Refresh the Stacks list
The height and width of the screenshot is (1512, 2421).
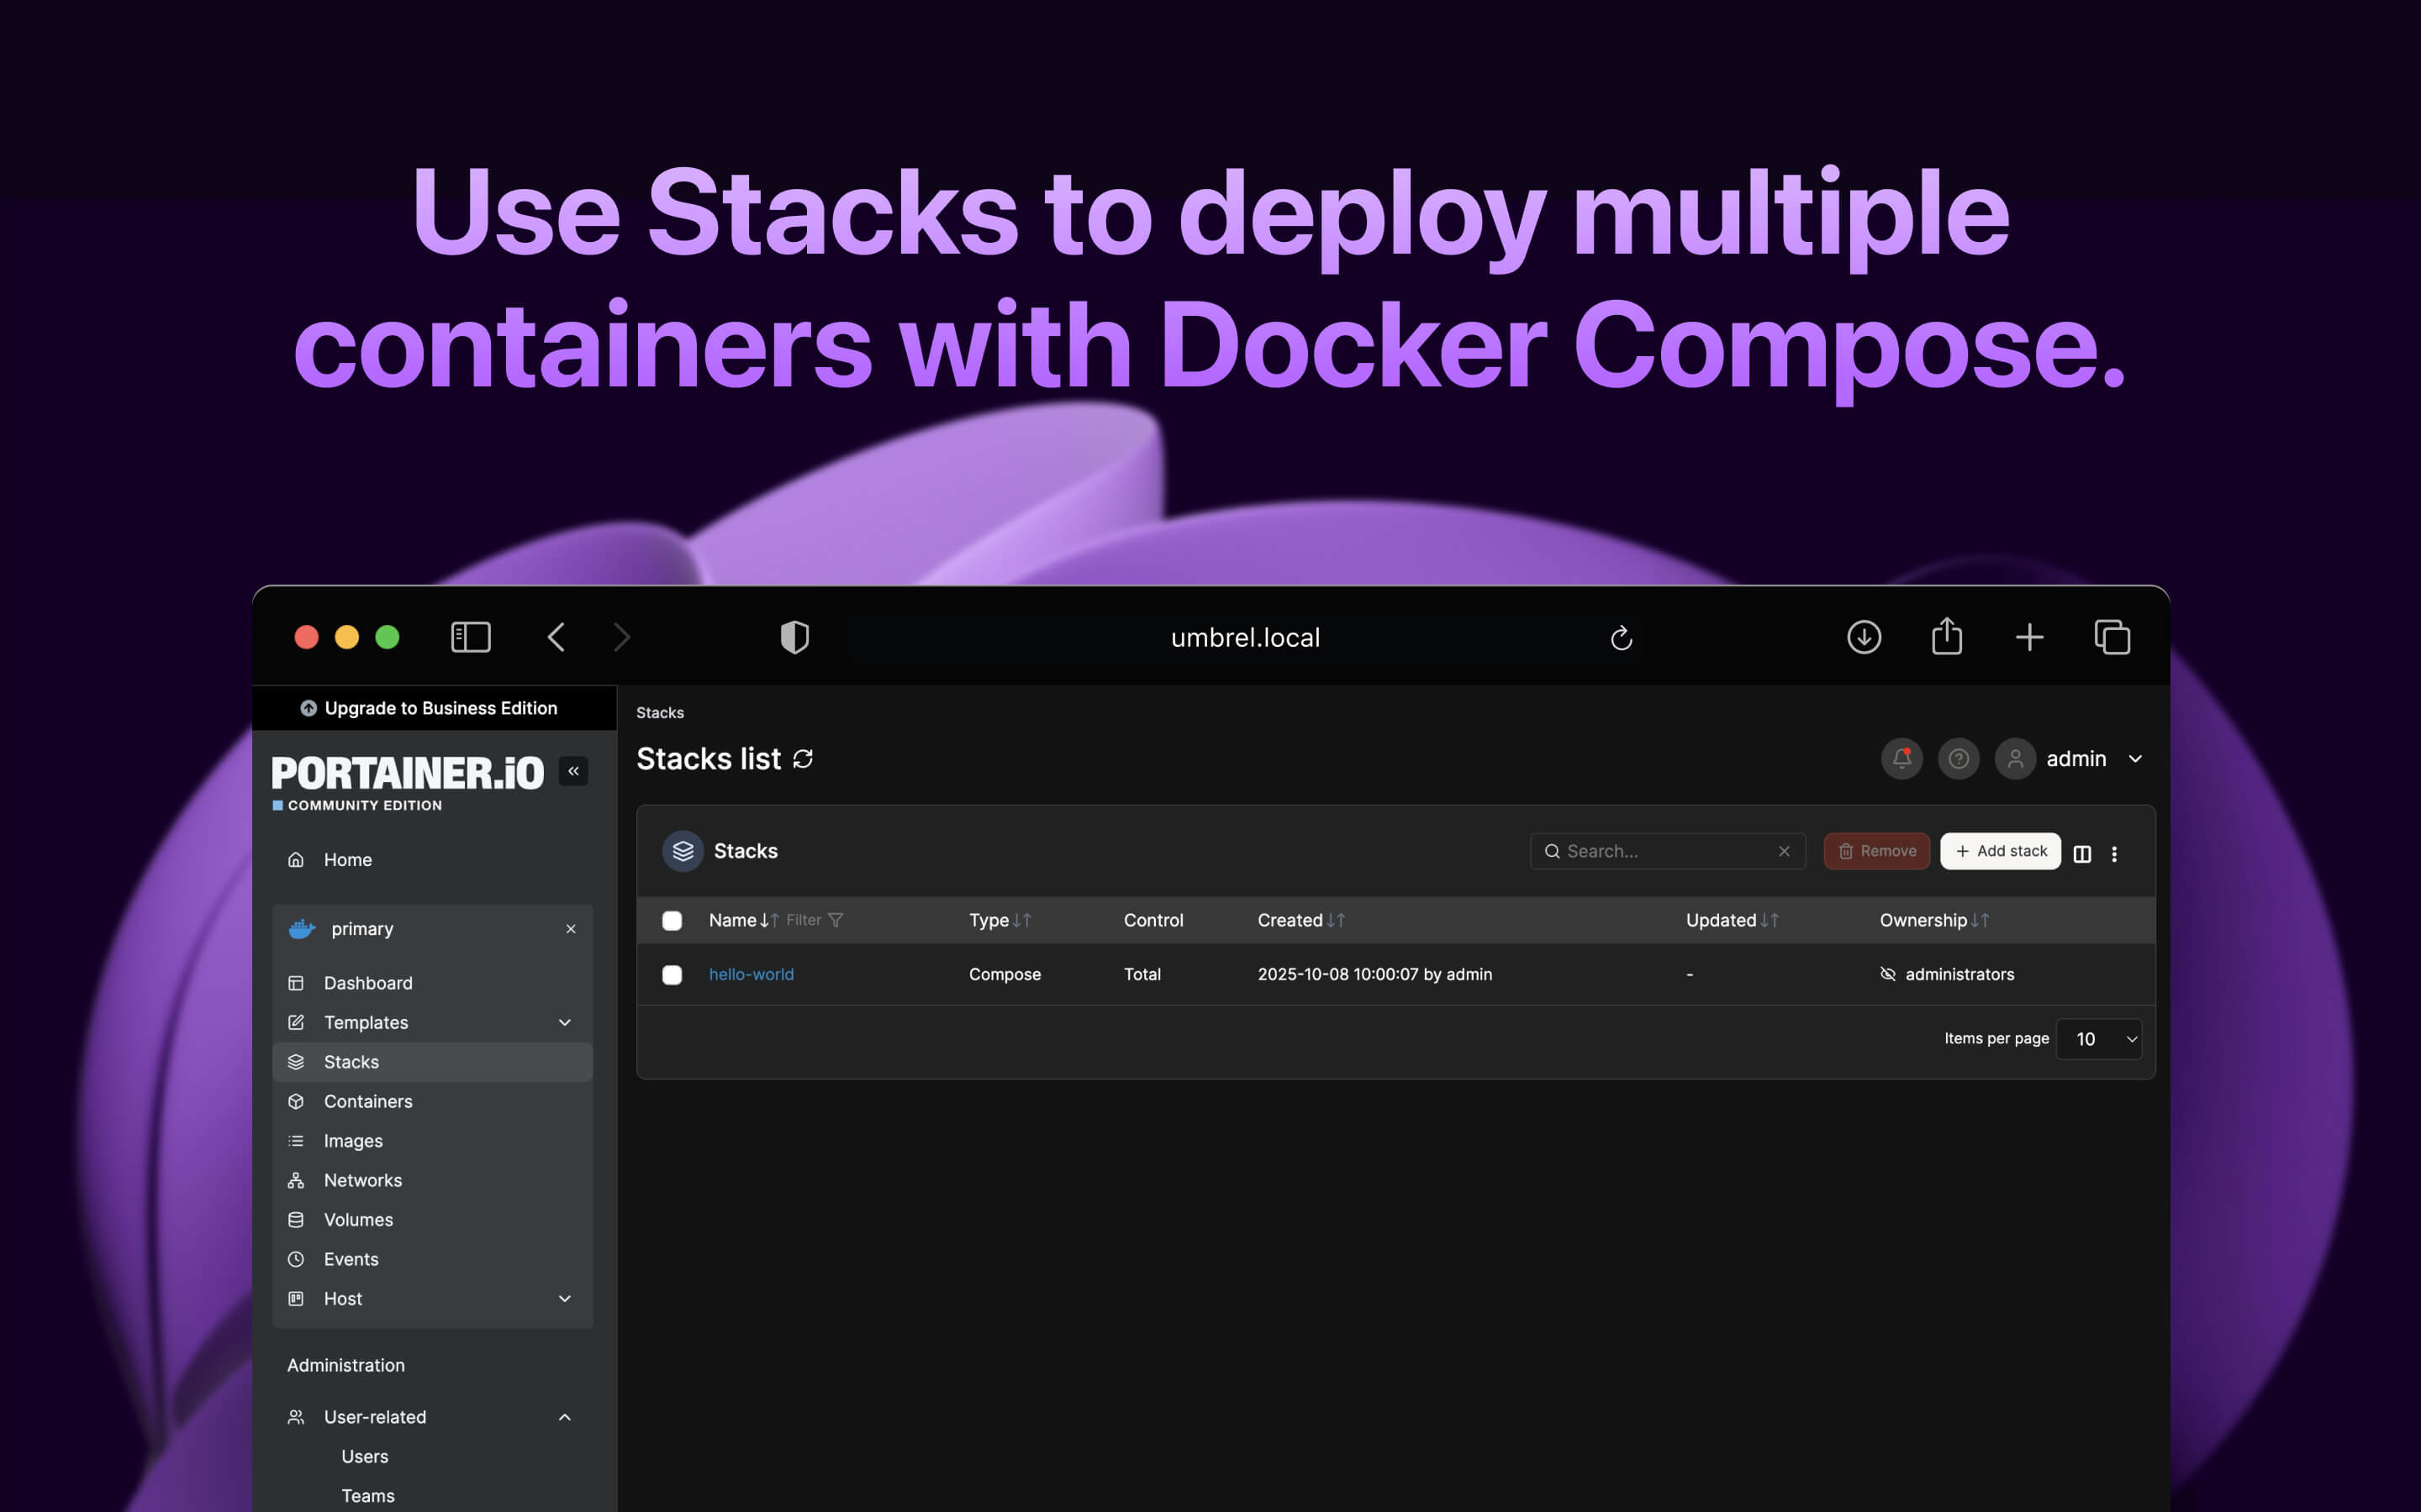tap(804, 758)
